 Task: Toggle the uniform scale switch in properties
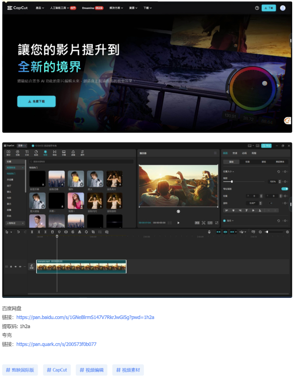(284, 188)
